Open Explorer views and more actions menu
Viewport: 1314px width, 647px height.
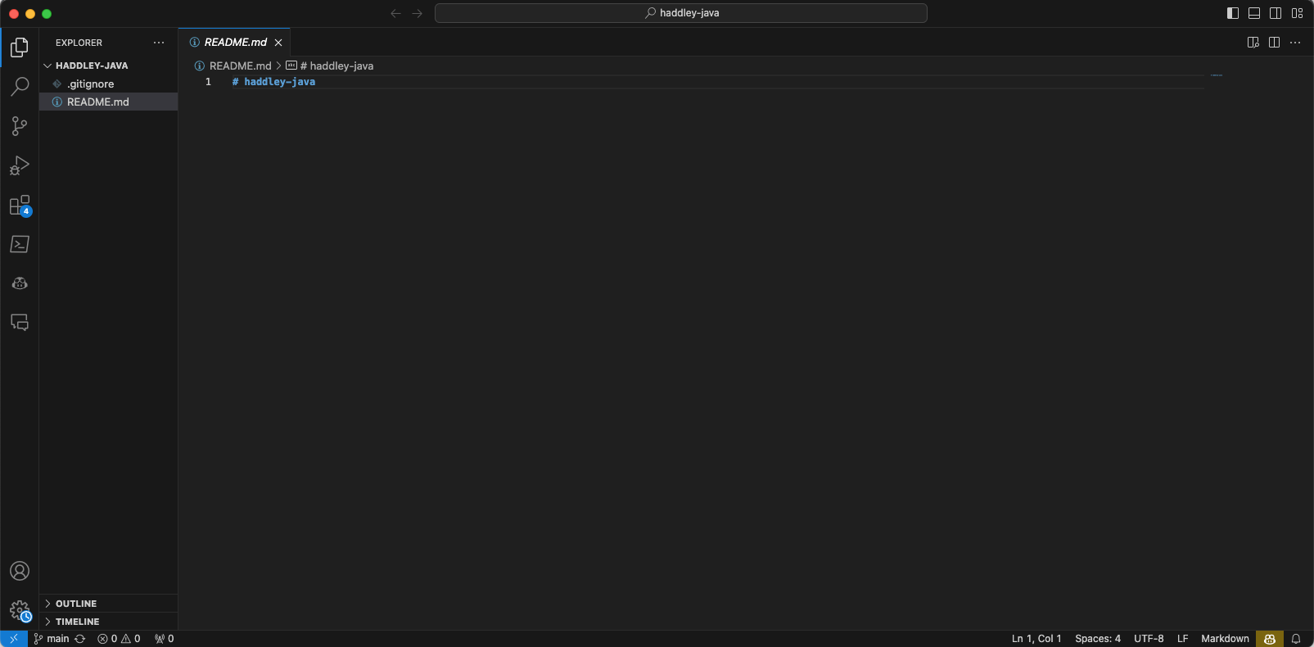(159, 43)
